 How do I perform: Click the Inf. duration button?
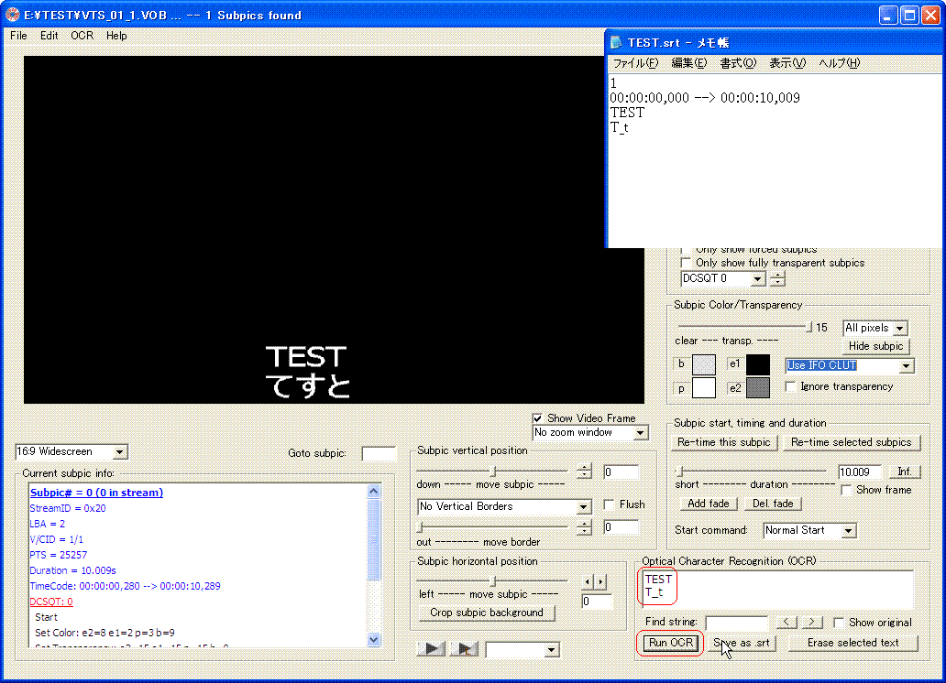pos(904,472)
